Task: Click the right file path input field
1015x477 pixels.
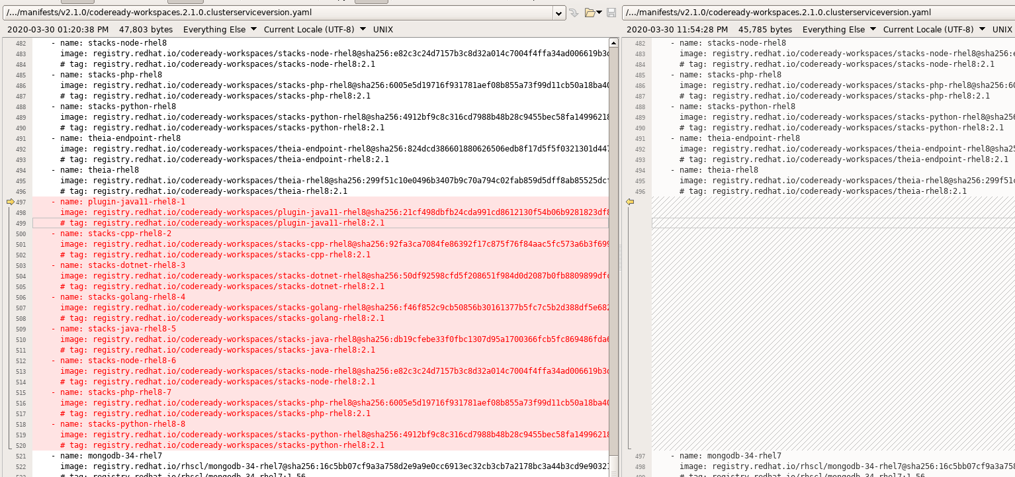Action: 818,13
